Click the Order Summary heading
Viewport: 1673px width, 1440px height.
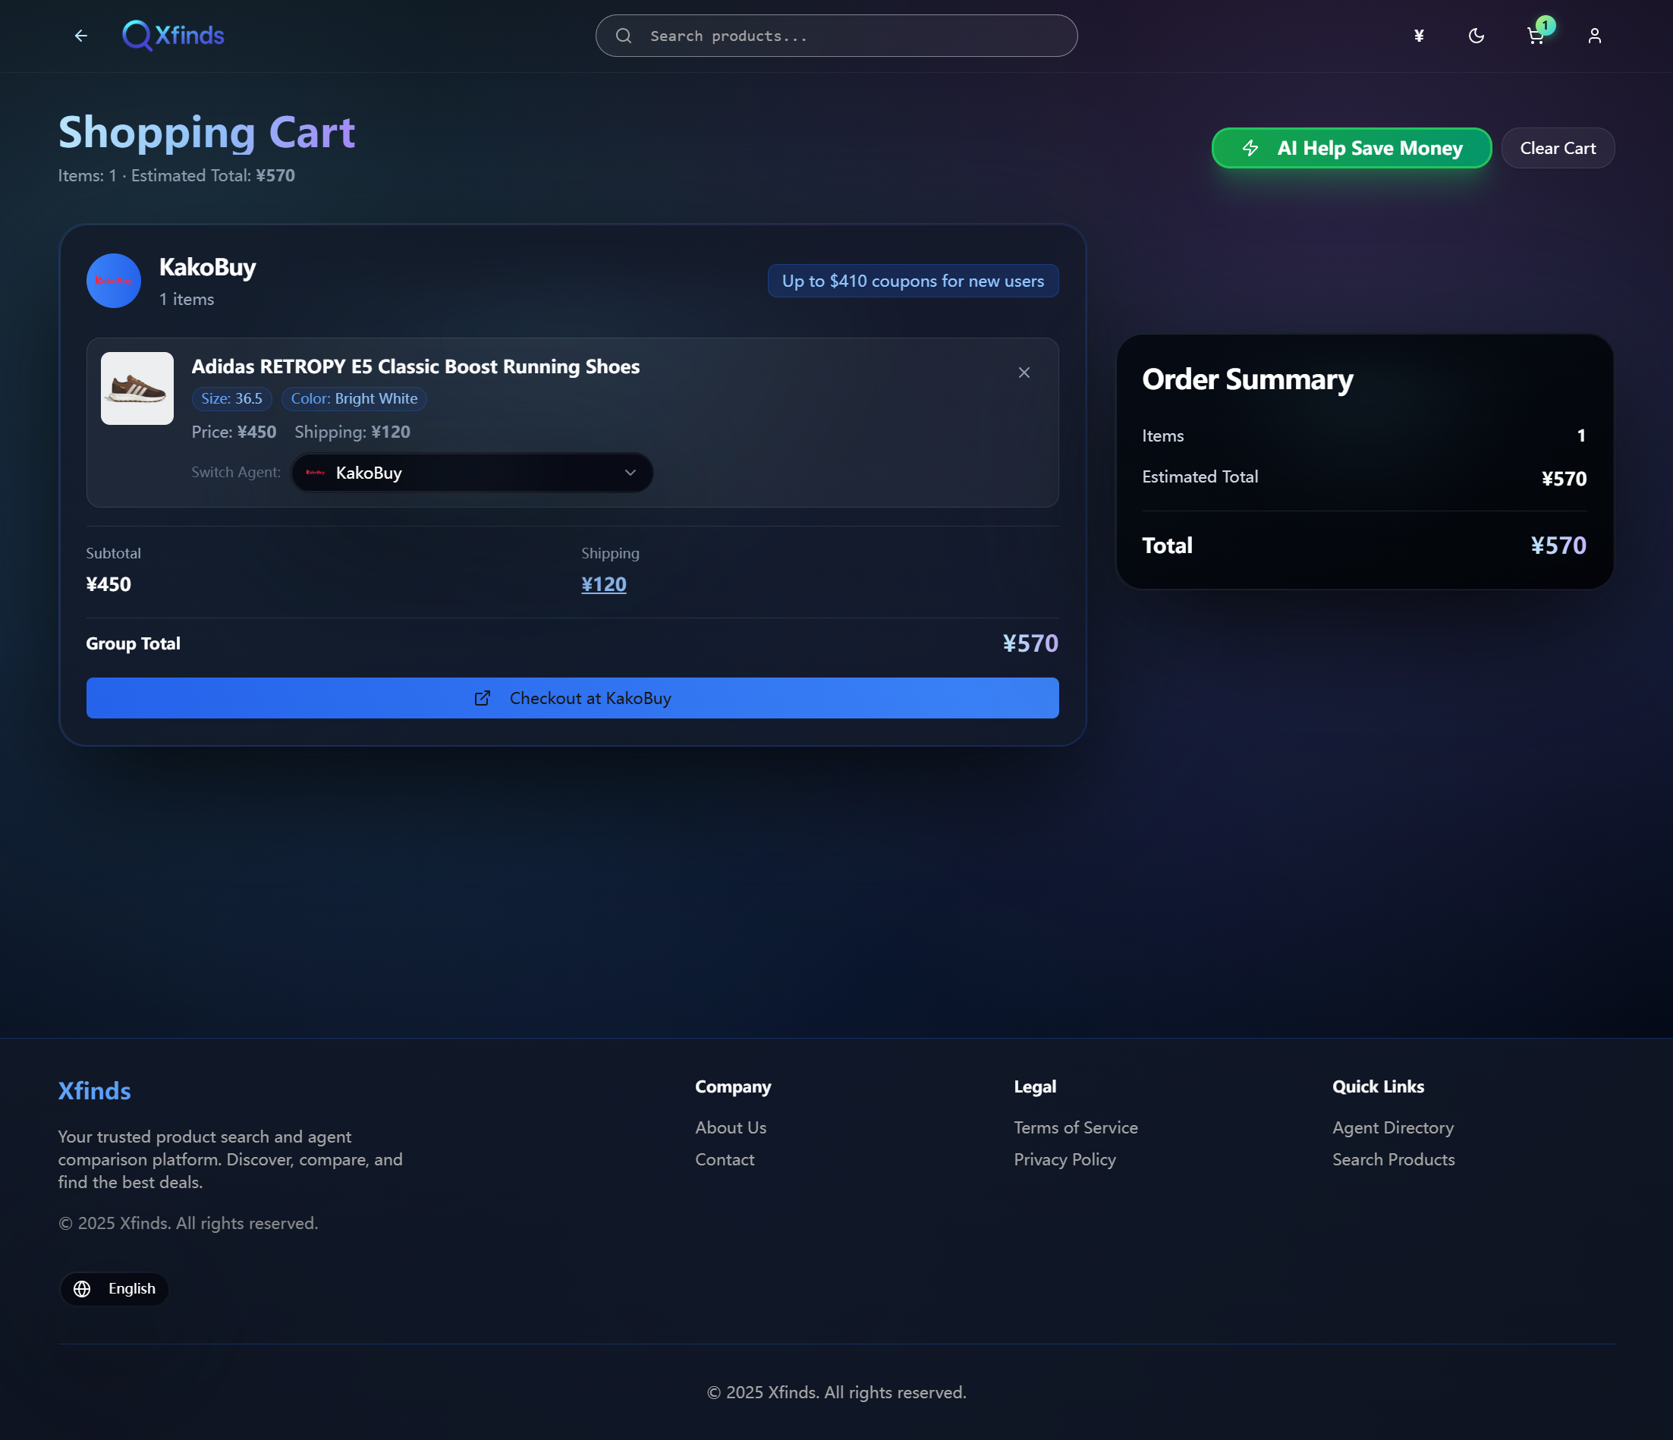(1247, 379)
